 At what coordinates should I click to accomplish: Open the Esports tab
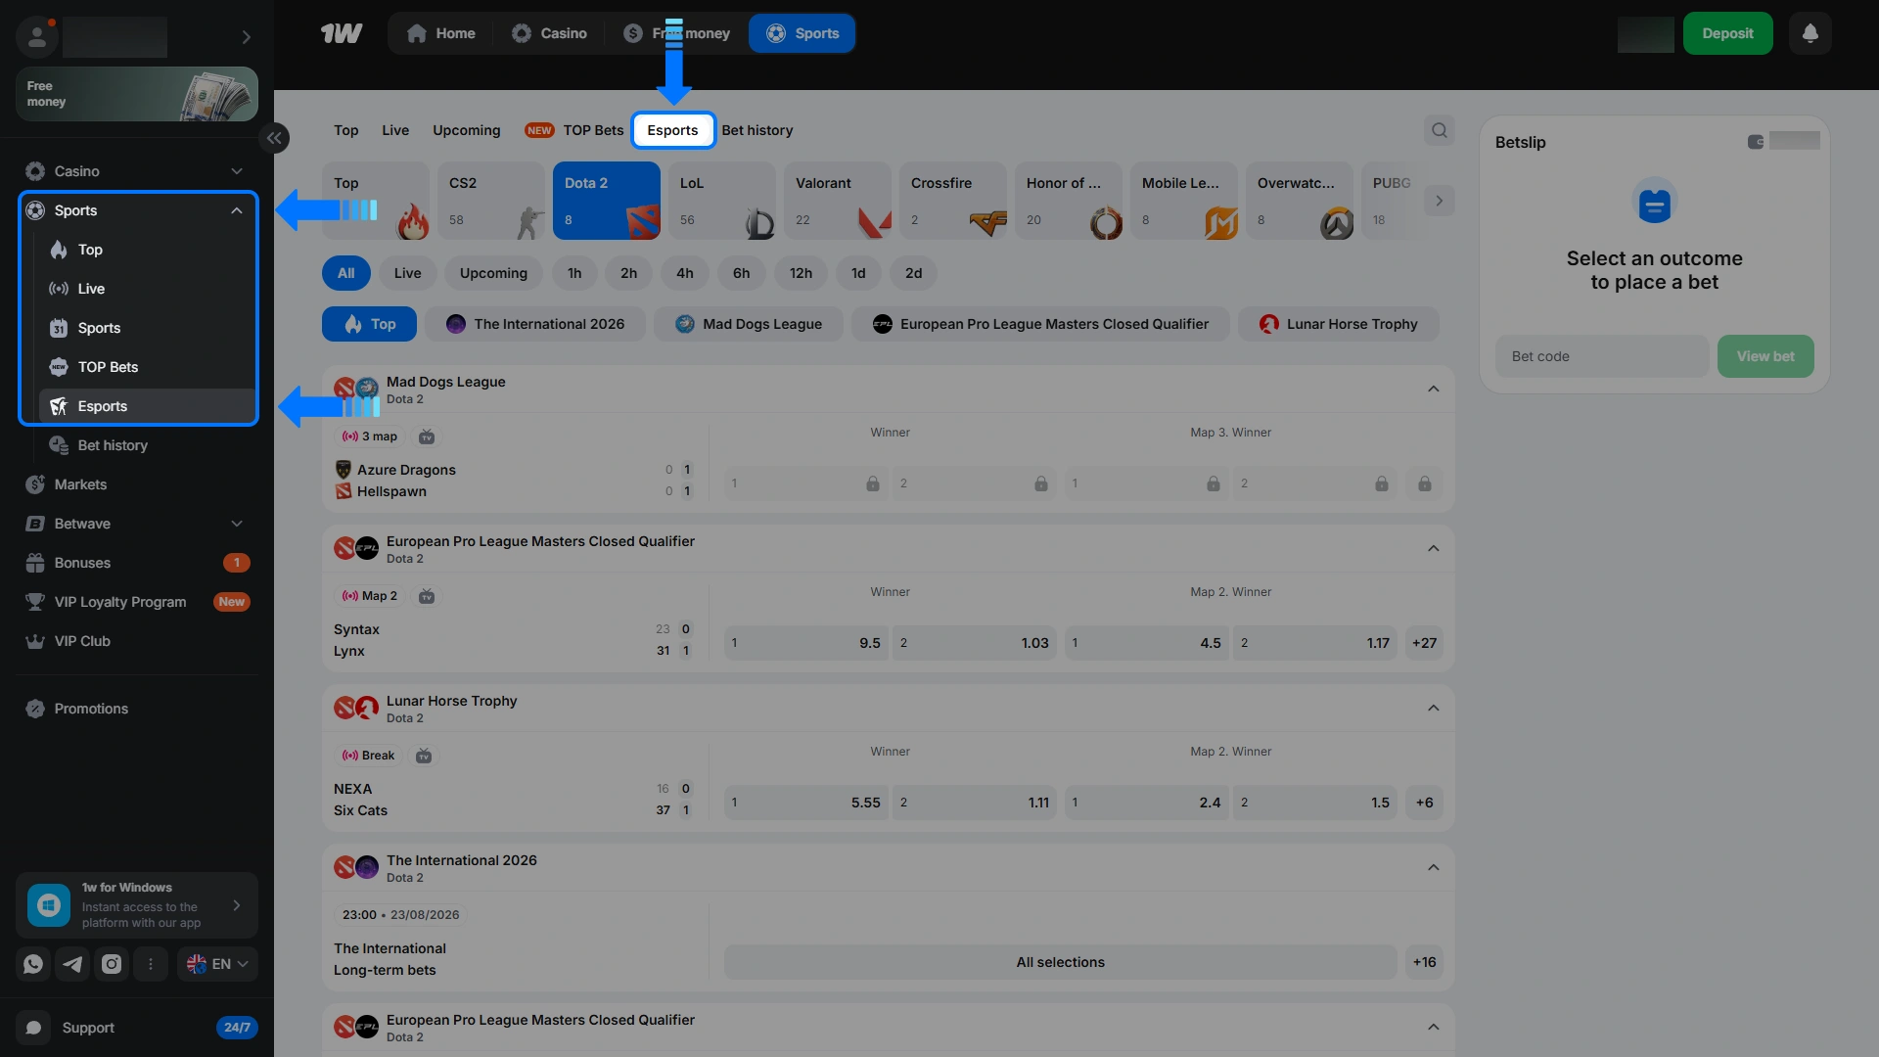click(672, 130)
